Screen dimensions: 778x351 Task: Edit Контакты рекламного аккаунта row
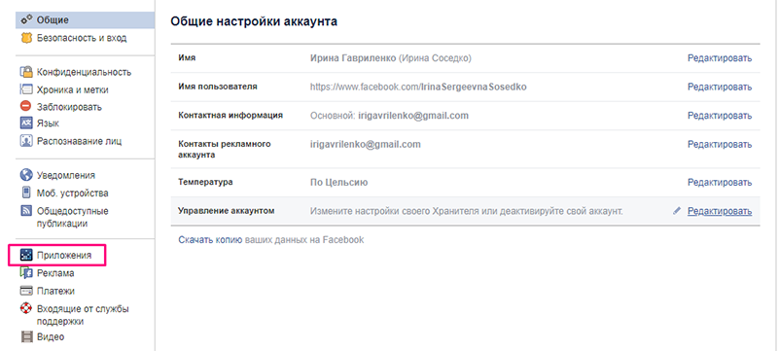pyautogui.click(x=720, y=144)
